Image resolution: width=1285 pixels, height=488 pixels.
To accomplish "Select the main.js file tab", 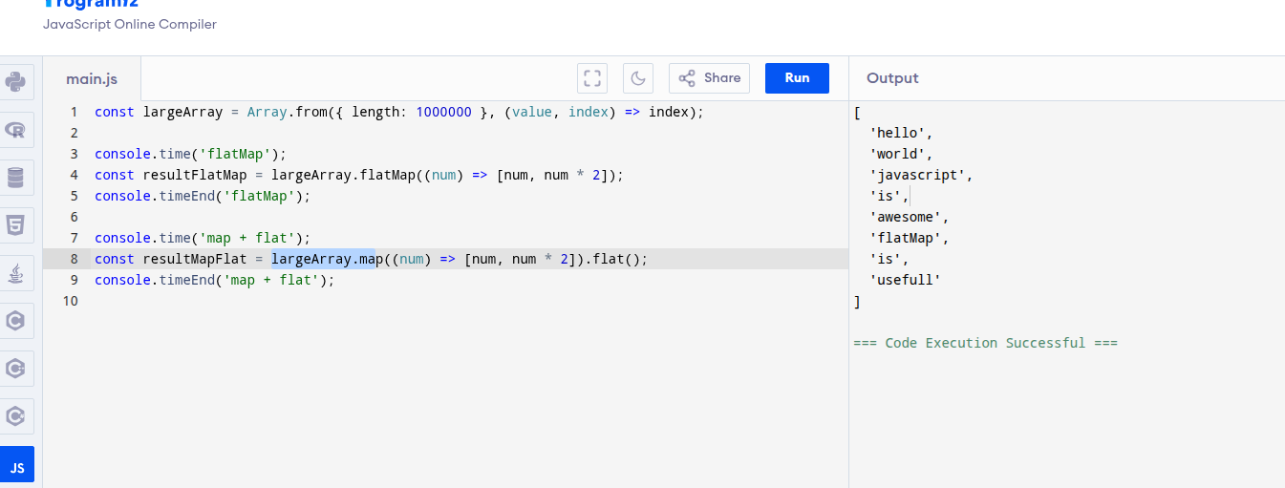I will (92, 78).
